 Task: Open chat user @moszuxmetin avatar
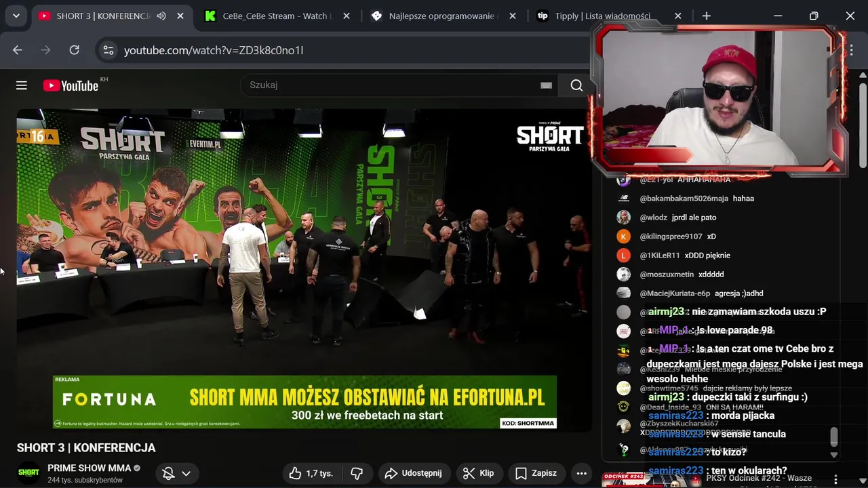623,274
